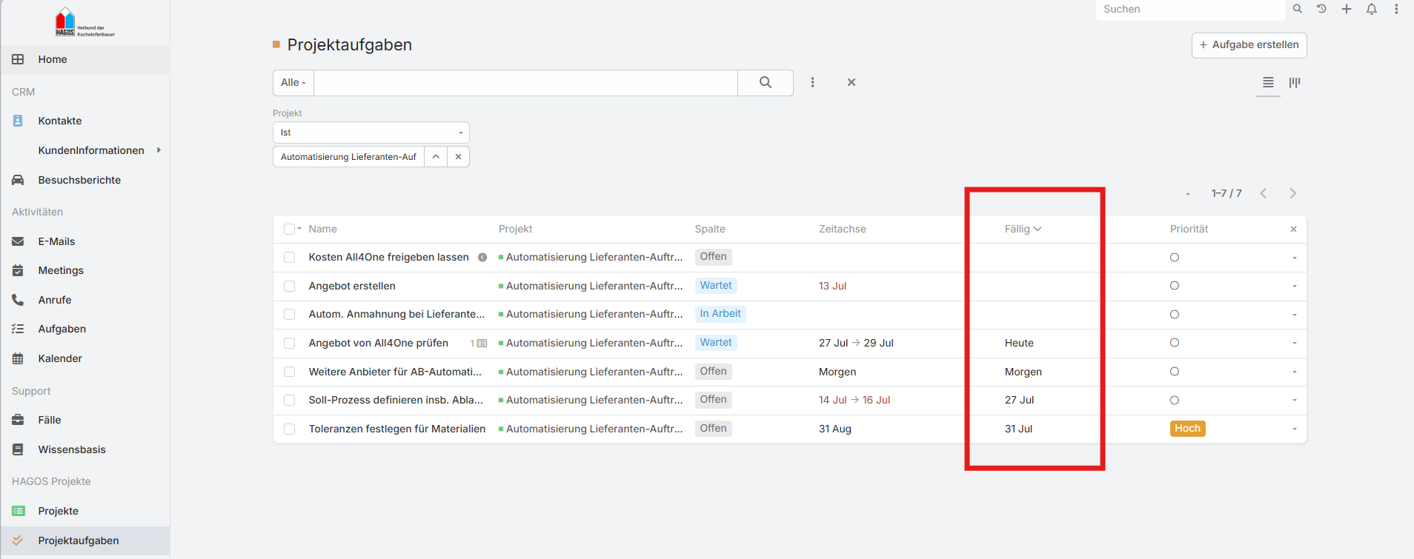The height and width of the screenshot is (559, 1414).
Task: Open task Angebot von All4One prüfen
Action: click(x=379, y=343)
